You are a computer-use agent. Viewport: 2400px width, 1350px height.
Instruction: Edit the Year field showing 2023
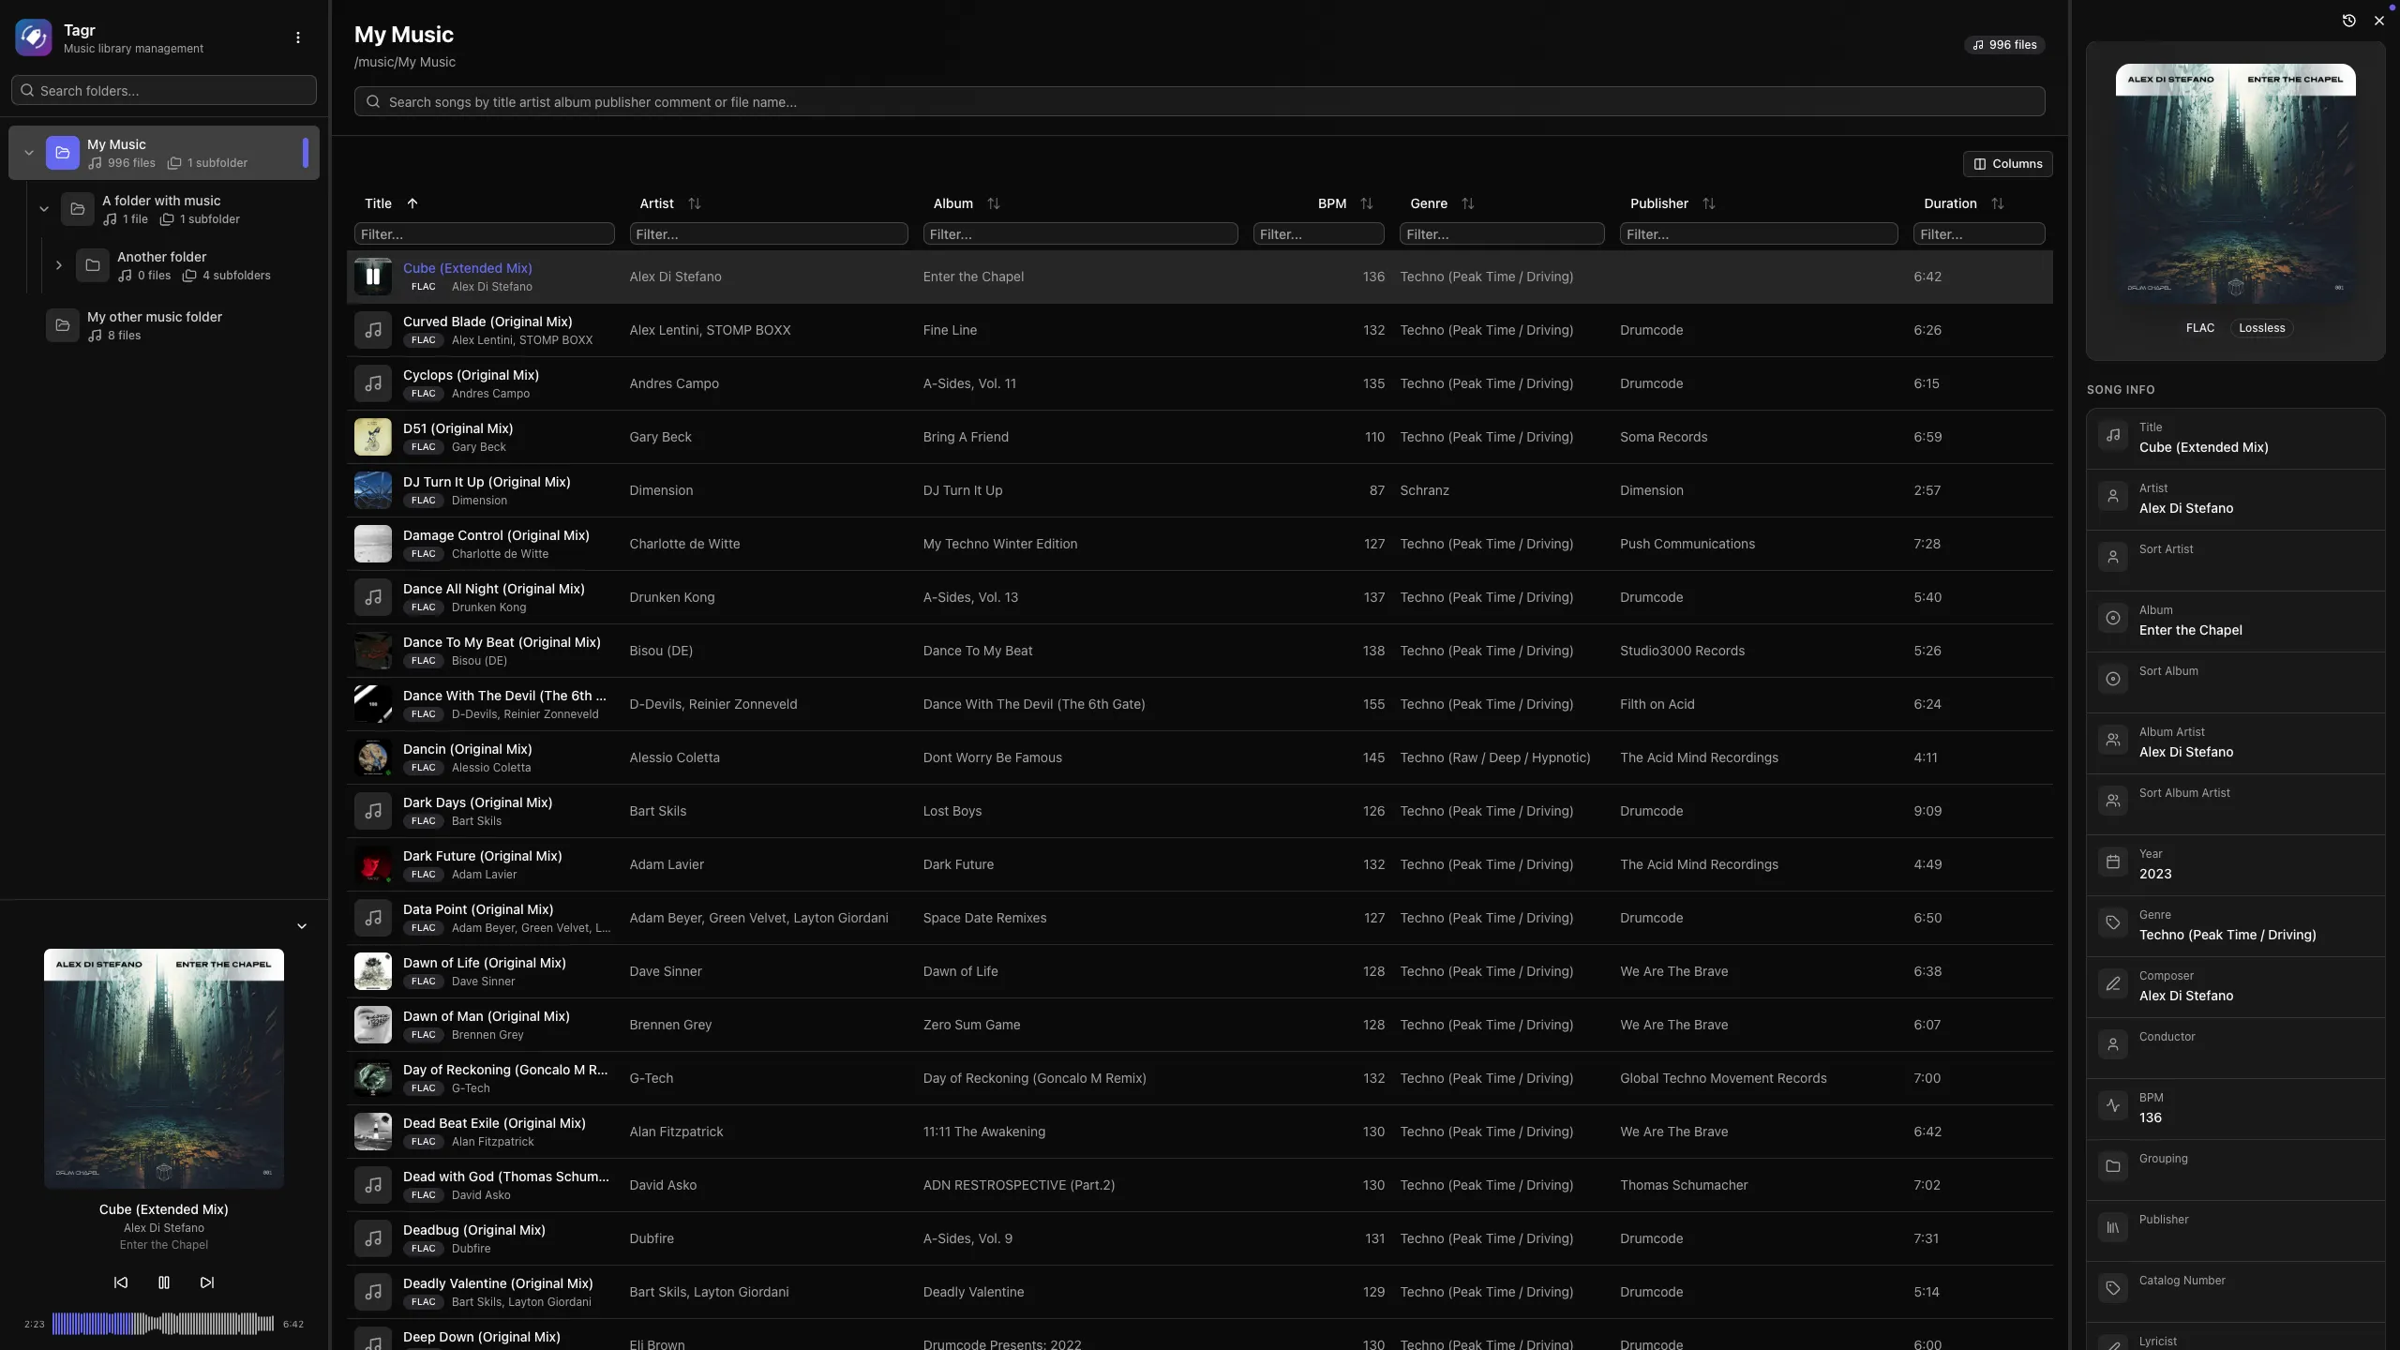point(2235,864)
